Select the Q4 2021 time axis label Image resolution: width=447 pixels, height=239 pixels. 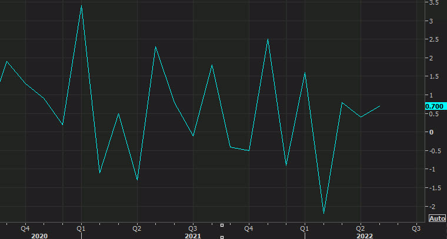coord(248,228)
